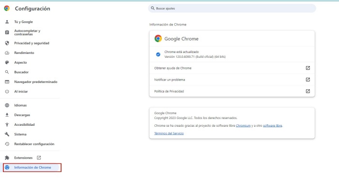Open the Obtener ayuda de Chrome row

coord(232,68)
